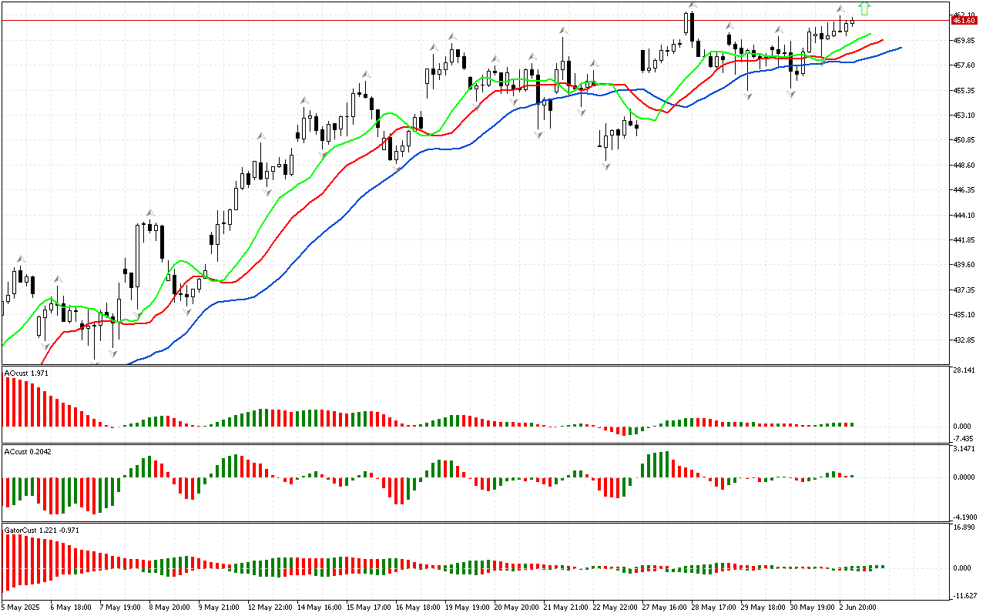Click the green up-arrow signal above the latest candles
The height and width of the screenshot is (616, 986).
point(864,8)
